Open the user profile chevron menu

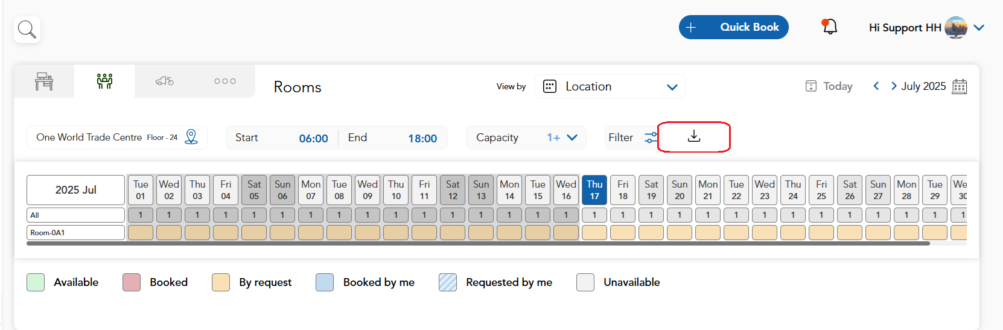[x=979, y=28]
